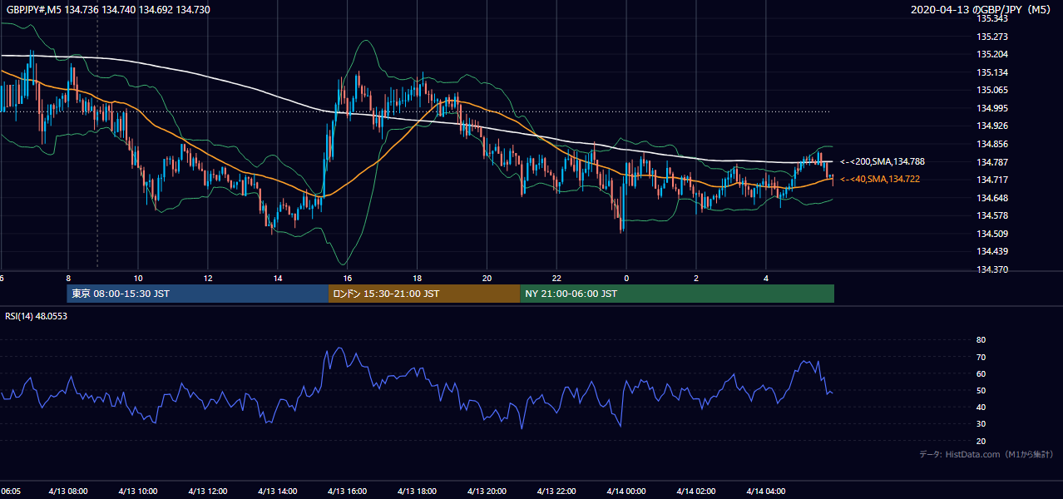
Task: Click the 134.648 price axis label
Action: [x=992, y=198]
